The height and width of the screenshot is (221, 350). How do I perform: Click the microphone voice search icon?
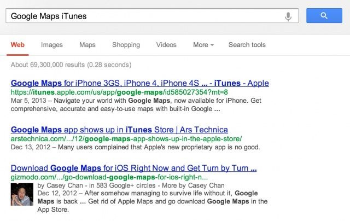[x=288, y=16]
